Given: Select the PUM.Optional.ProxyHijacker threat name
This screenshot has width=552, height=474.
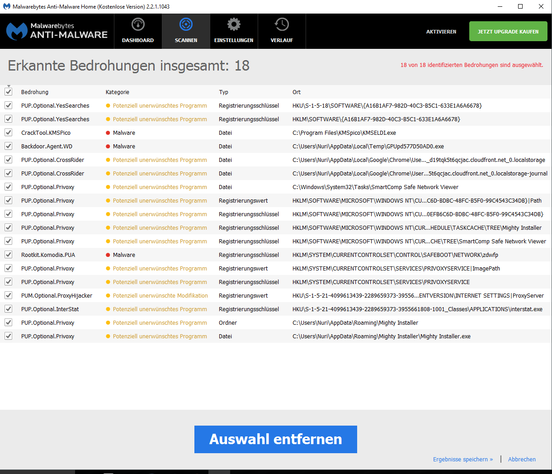Looking at the screenshot, I should click(x=57, y=295).
